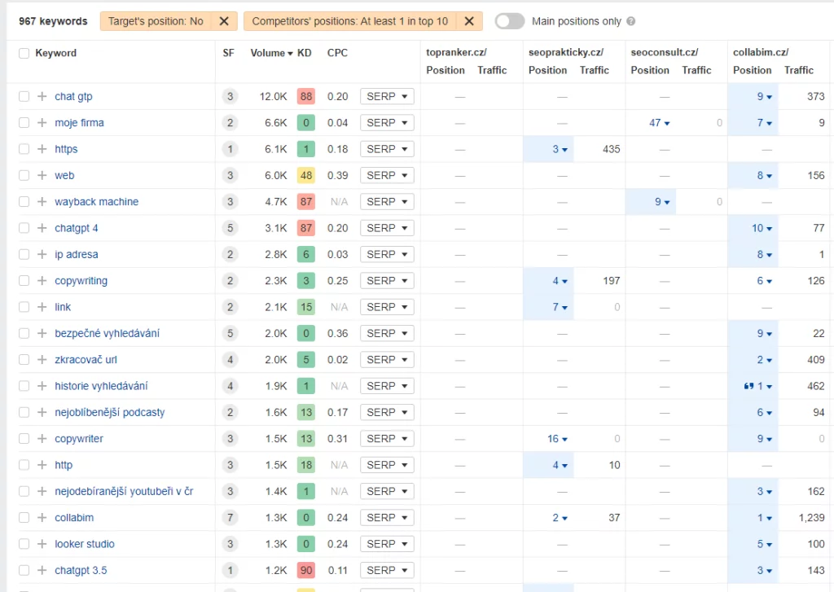Viewport: 834px width, 592px height.
Task: Click plus icon beside 'chatgpt 4'
Action: coord(42,228)
